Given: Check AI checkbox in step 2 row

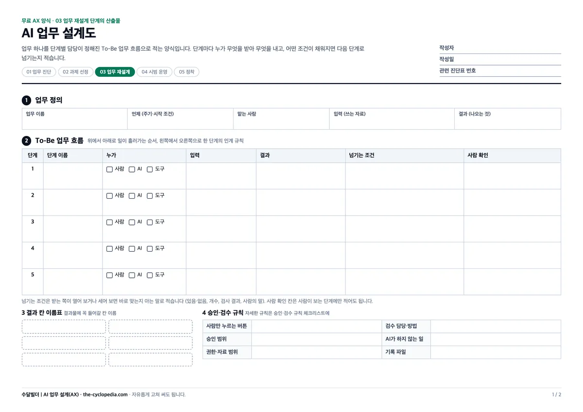Looking at the screenshot, I should [x=132, y=196].
